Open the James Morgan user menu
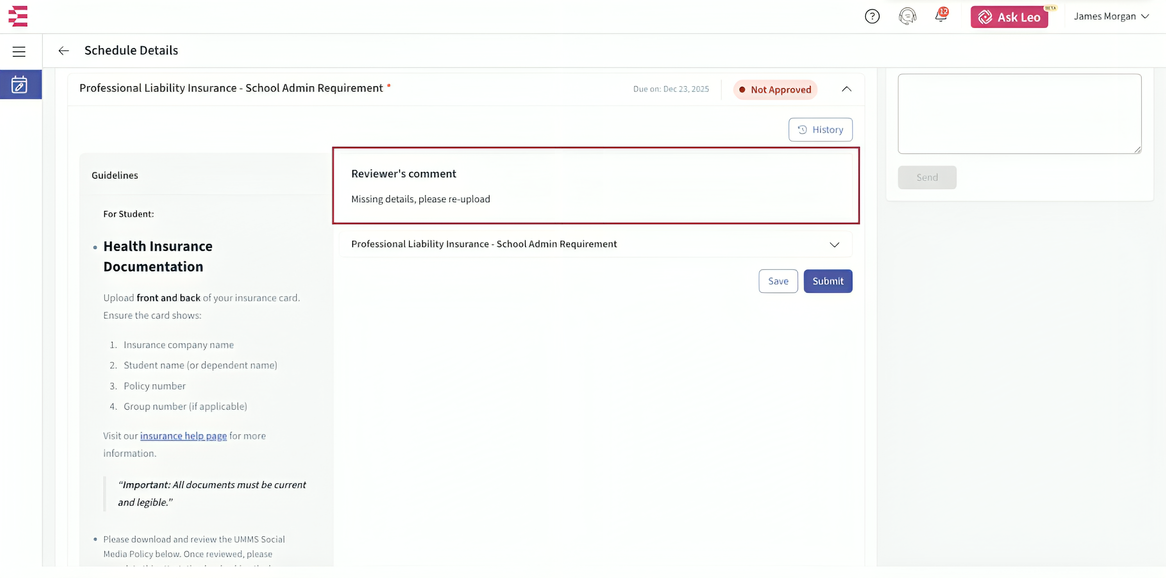1166x578 pixels. tap(1111, 17)
